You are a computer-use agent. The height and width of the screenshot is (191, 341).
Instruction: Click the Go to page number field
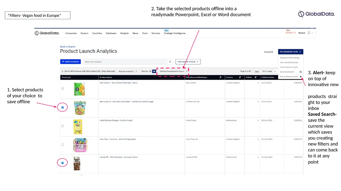tap(275, 71)
